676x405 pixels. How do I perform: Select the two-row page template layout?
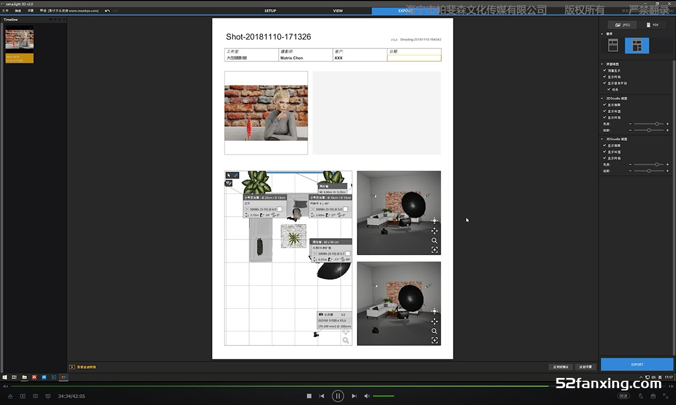coord(613,46)
